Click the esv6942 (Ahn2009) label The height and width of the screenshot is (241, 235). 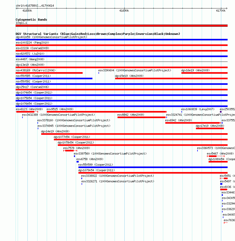point(178,120)
